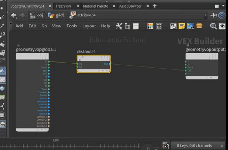Open the pane options dropdown arrow
Image resolution: width=228 pixels, height=150 pixels.
click(x=223, y=6)
